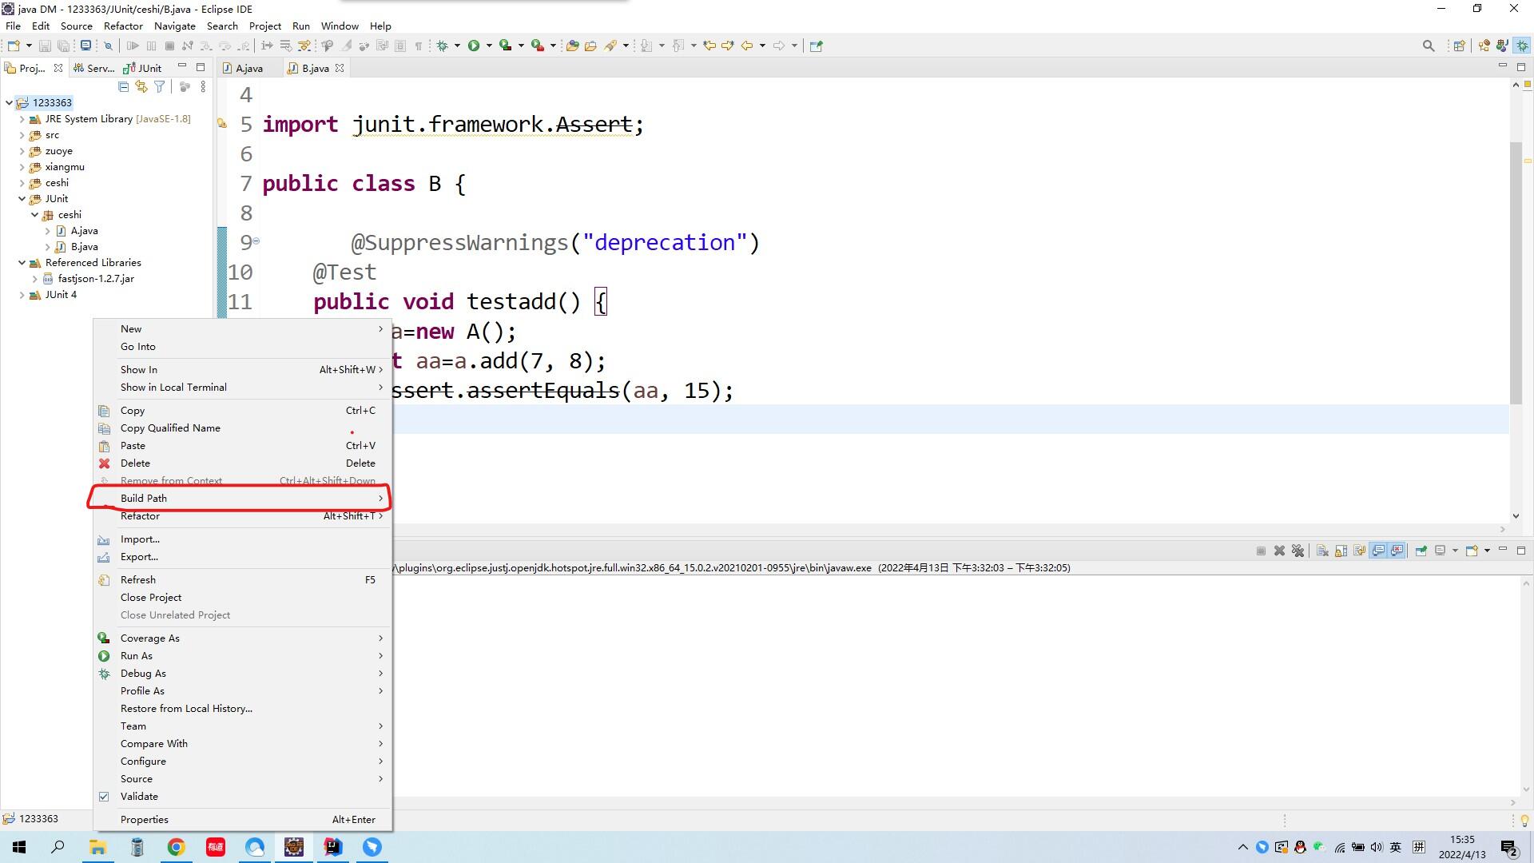The width and height of the screenshot is (1534, 863).
Task: Click the Pin Console icon
Action: (x=1421, y=551)
